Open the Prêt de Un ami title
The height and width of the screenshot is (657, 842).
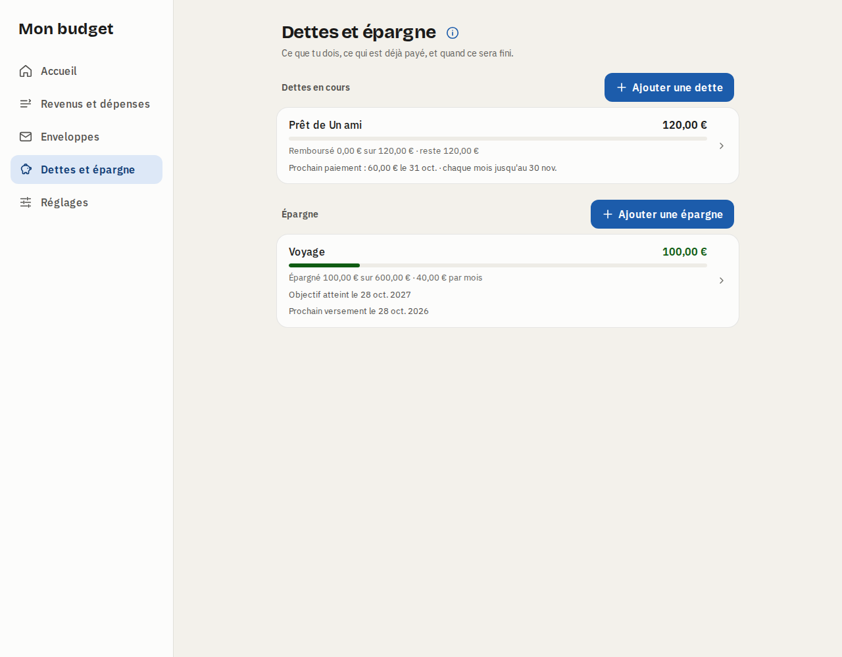[x=325, y=125]
